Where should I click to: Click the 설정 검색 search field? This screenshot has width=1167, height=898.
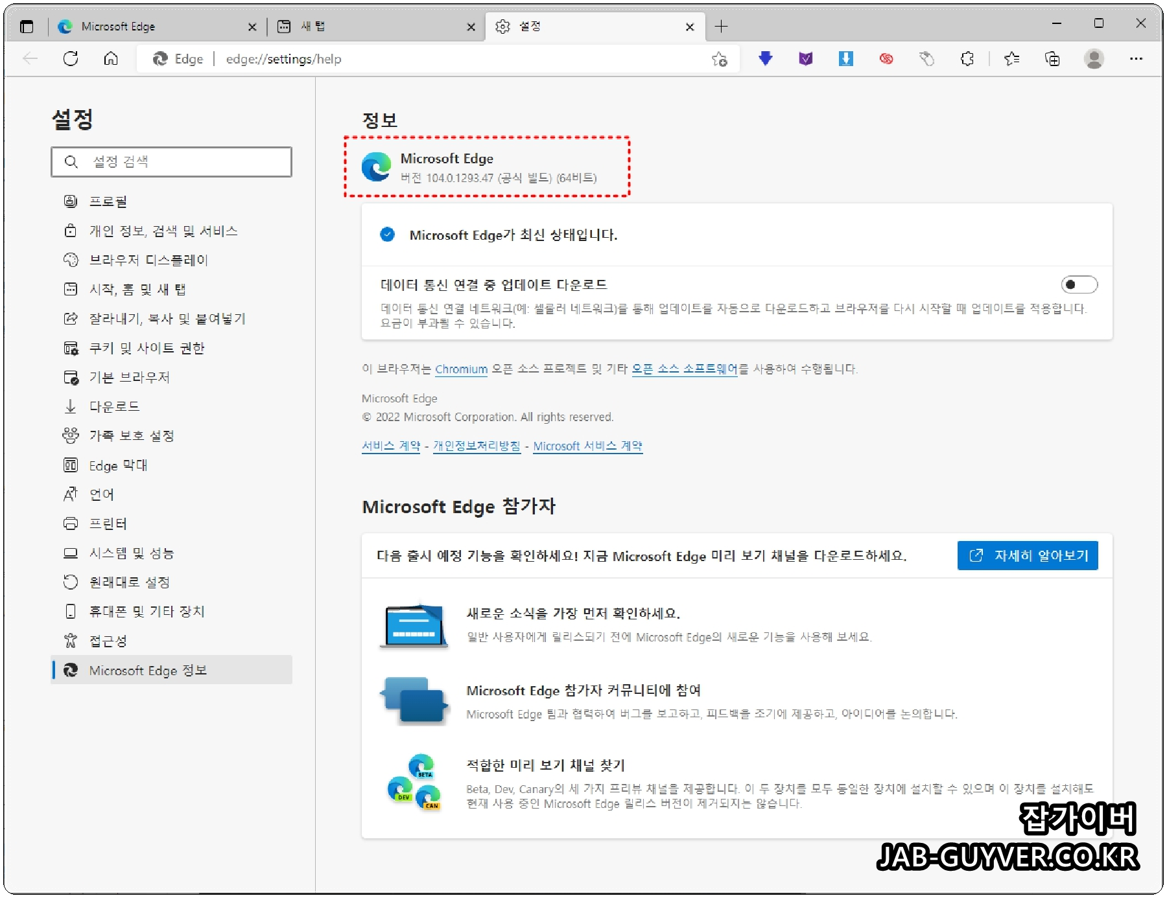pos(172,161)
